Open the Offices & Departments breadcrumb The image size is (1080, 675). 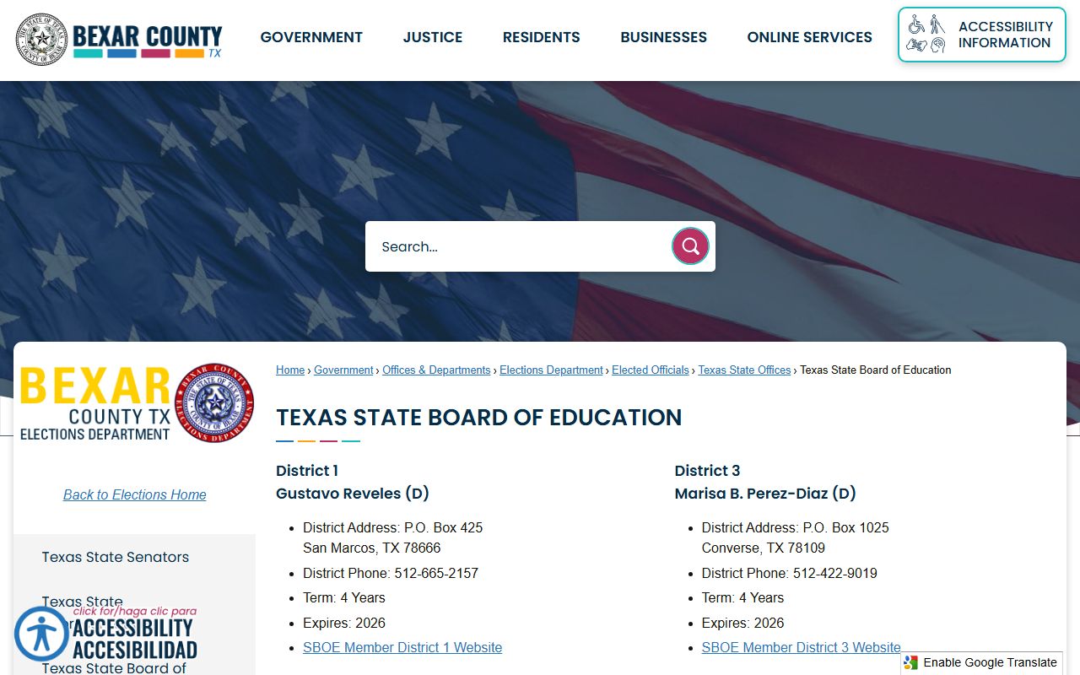click(436, 370)
